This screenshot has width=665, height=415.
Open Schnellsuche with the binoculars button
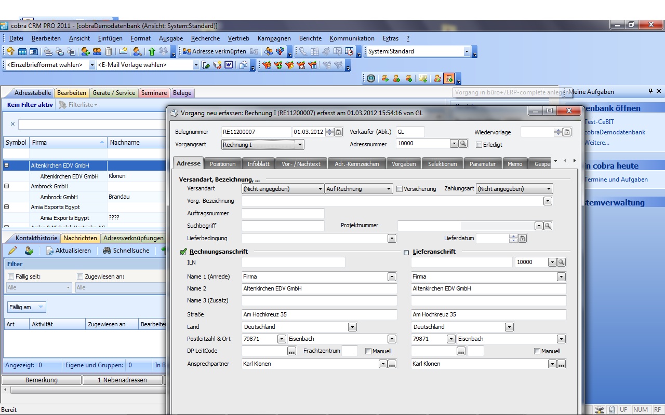pos(126,251)
